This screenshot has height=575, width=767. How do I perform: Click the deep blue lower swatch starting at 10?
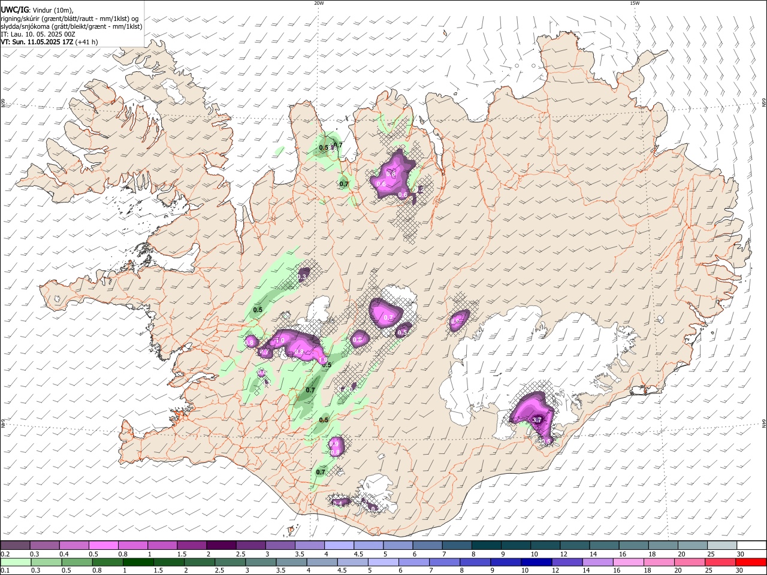coord(535,562)
